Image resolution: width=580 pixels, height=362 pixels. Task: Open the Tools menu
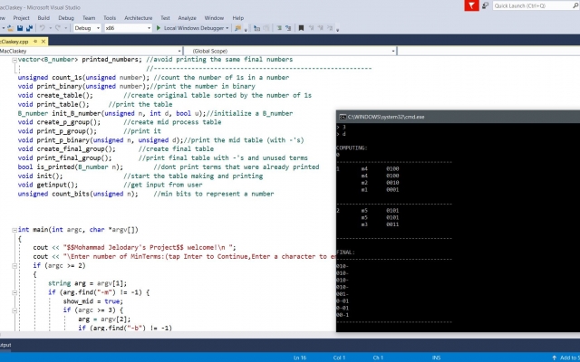tap(110, 18)
